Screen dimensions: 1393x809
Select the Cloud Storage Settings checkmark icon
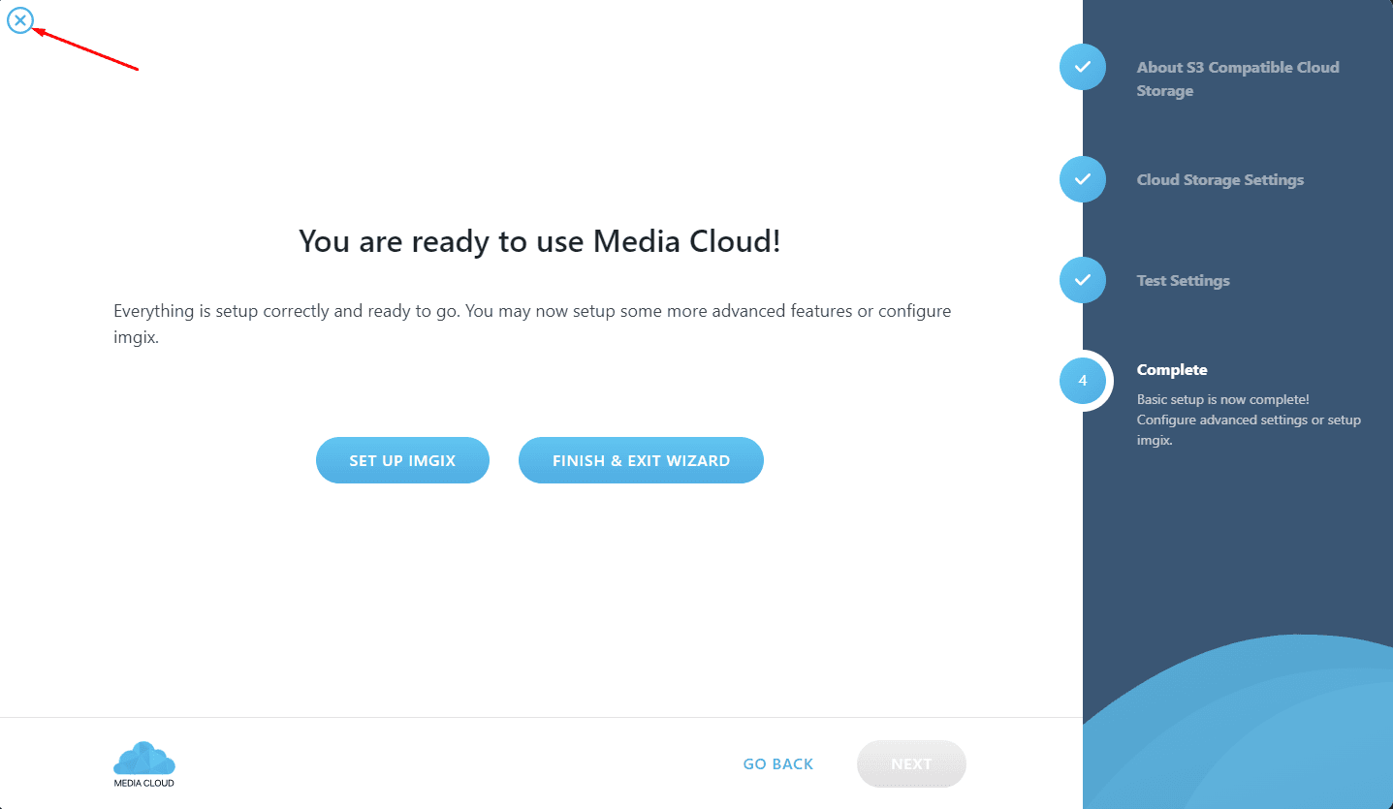click(x=1083, y=179)
